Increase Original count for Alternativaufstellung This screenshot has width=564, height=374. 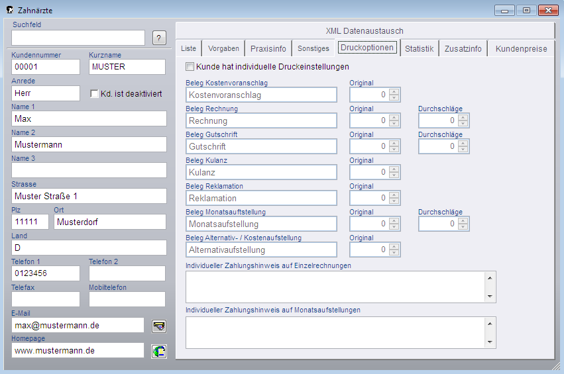[x=394, y=247]
